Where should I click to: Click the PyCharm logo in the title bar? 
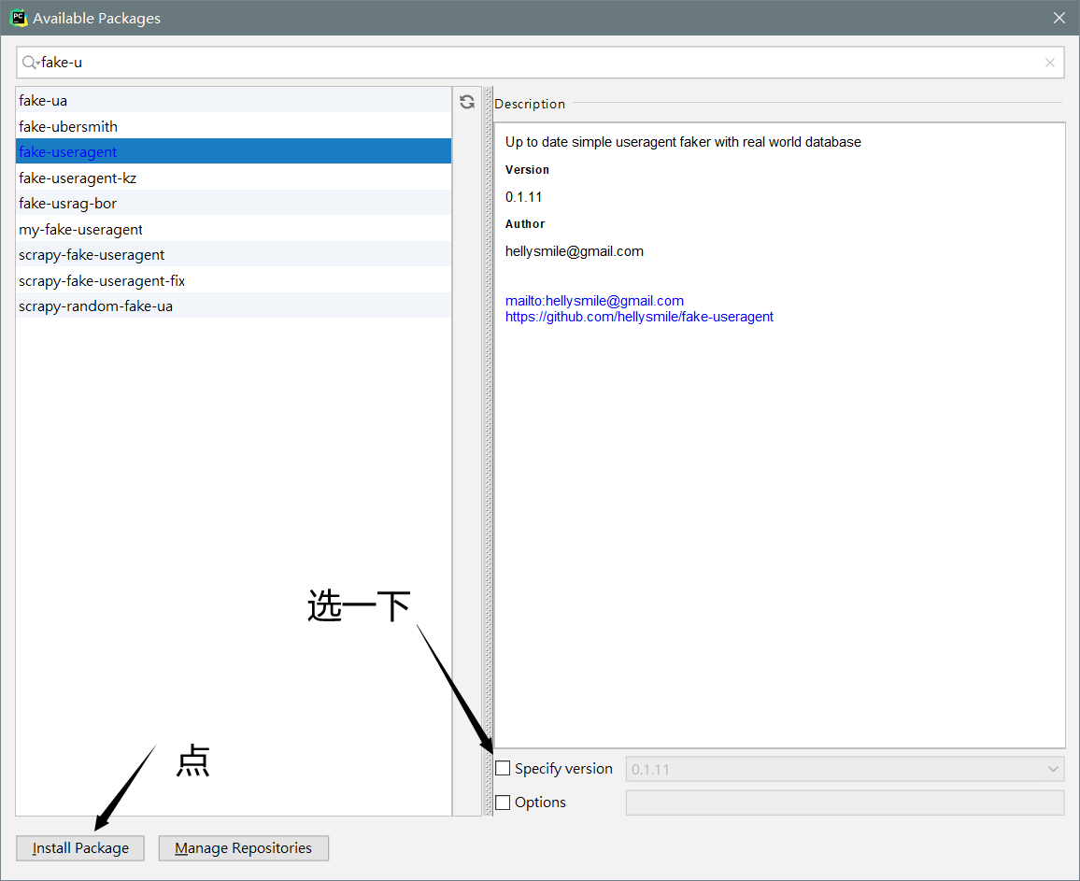tap(17, 17)
